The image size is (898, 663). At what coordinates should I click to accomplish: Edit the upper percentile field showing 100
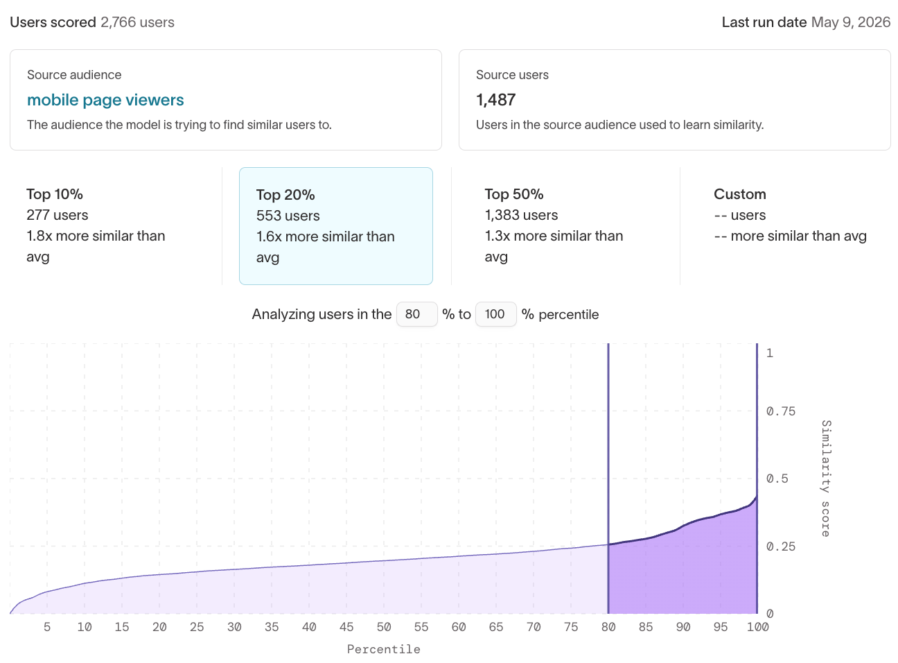click(x=496, y=314)
